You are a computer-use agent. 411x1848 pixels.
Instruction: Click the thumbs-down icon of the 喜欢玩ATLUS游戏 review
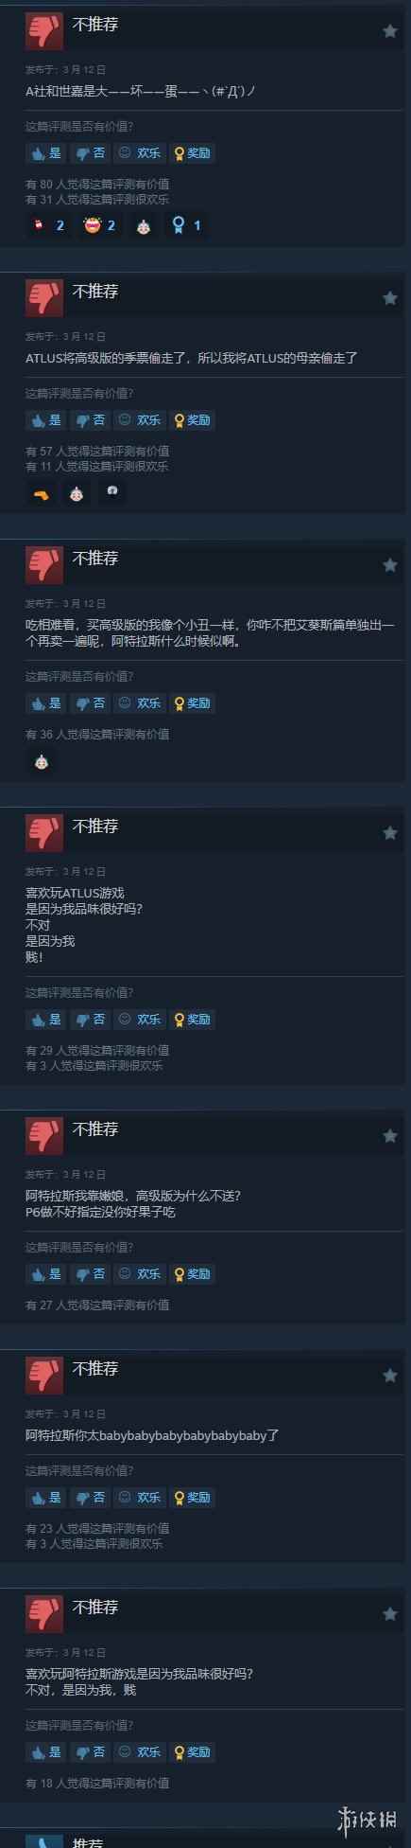[x=44, y=833]
